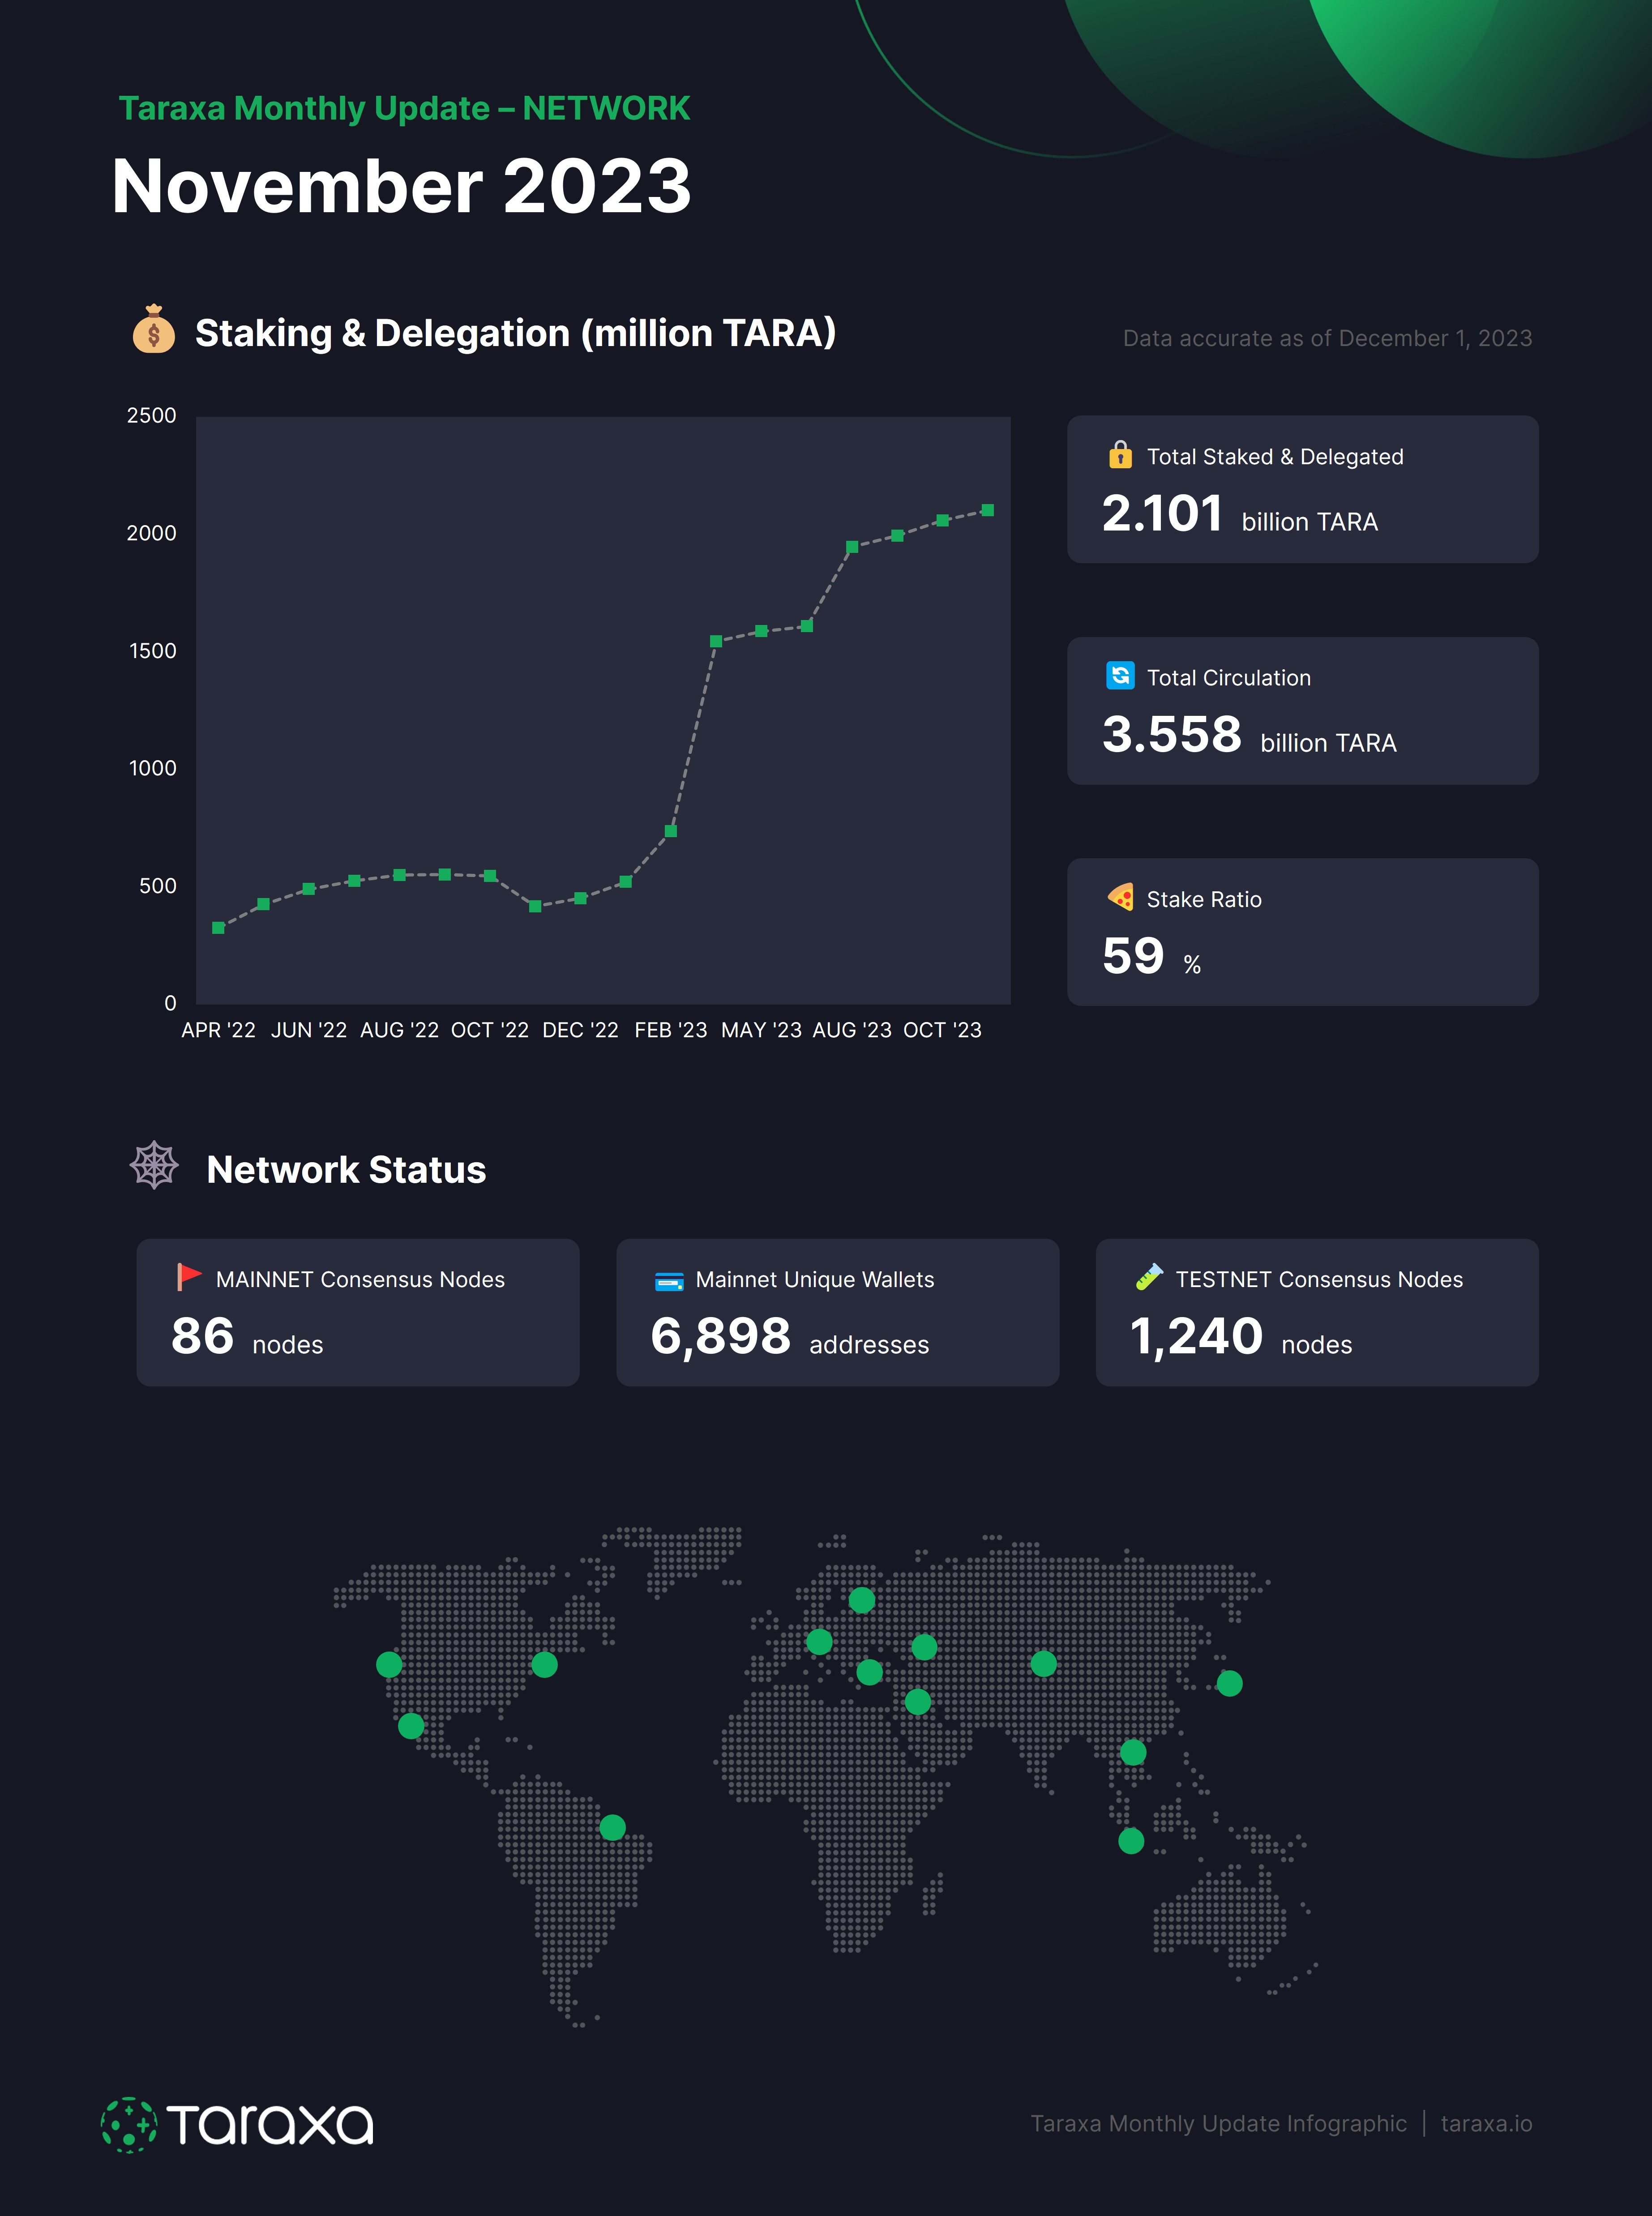The width and height of the screenshot is (1652, 2216).
Task: Click the 3.558 billion TARA value
Action: 1249,735
